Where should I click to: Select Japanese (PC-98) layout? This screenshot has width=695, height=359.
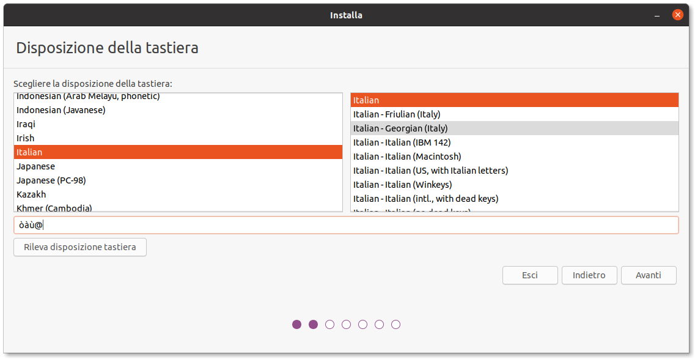tap(51, 180)
